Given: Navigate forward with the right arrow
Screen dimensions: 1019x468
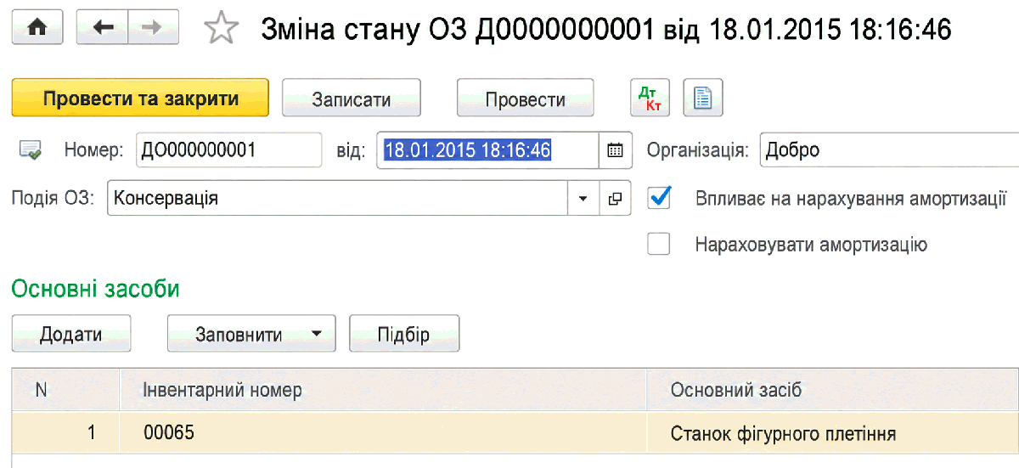Looking at the screenshot, I should (x=154, y=28).
